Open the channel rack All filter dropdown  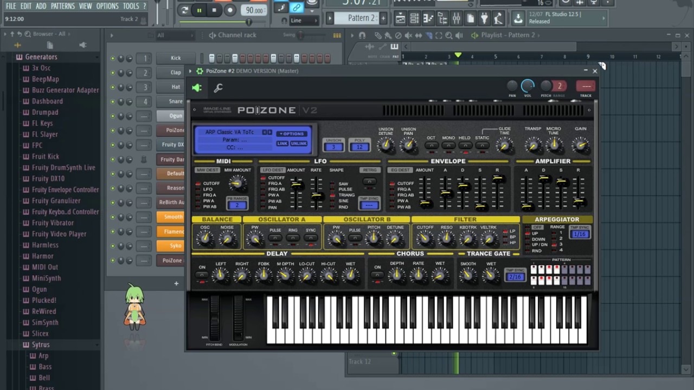175,35
